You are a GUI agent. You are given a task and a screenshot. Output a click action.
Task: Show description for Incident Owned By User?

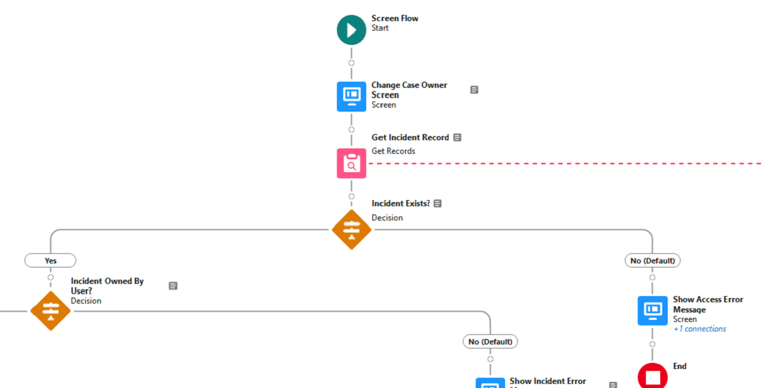tap(173, 286)
